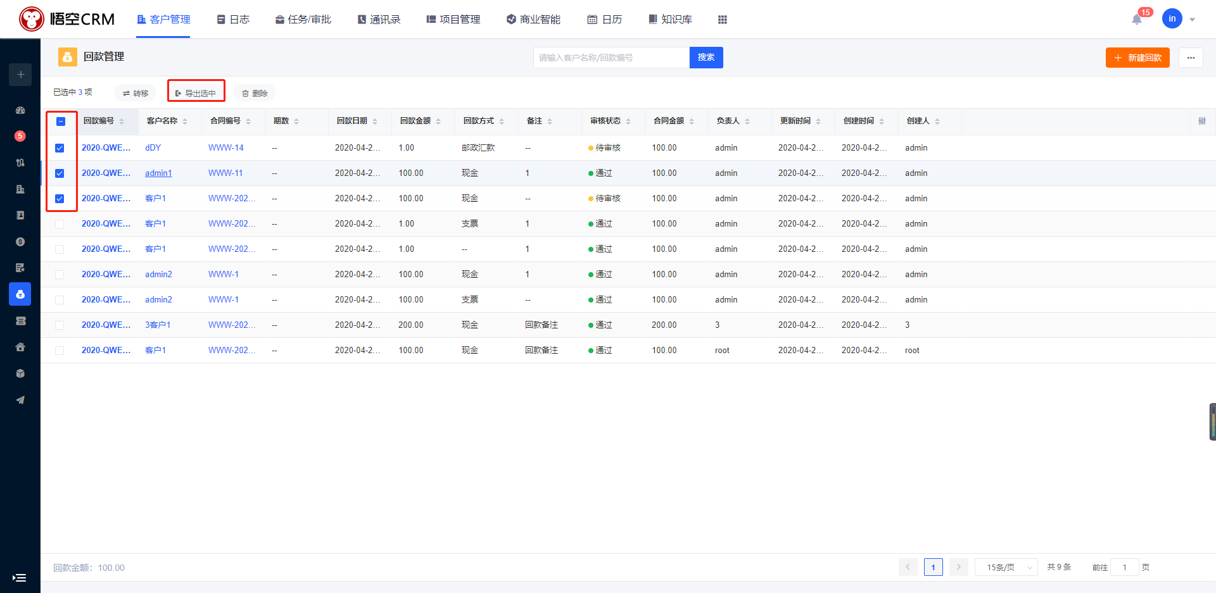Screen dimensions: 1216x593
Task: Sort by the 合同金额 column arrows
Action: (x=692, y=122)
